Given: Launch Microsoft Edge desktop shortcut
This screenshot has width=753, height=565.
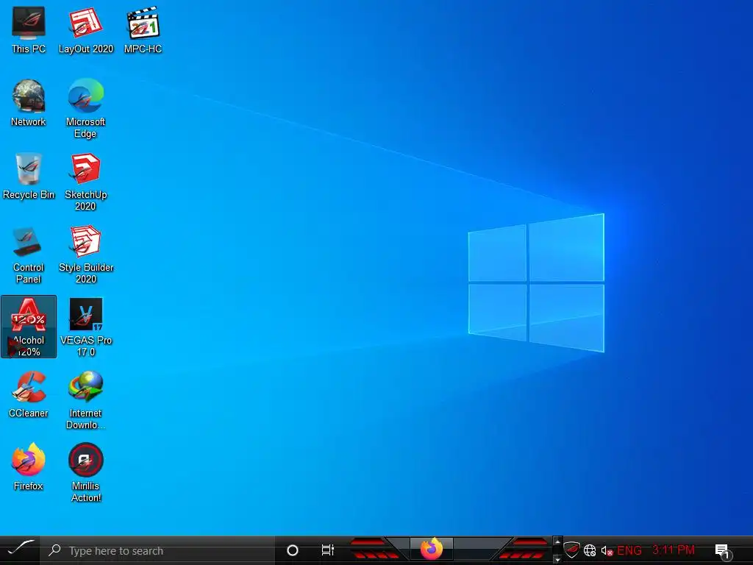Looking at the screenshot, I should tap(85, 109).
